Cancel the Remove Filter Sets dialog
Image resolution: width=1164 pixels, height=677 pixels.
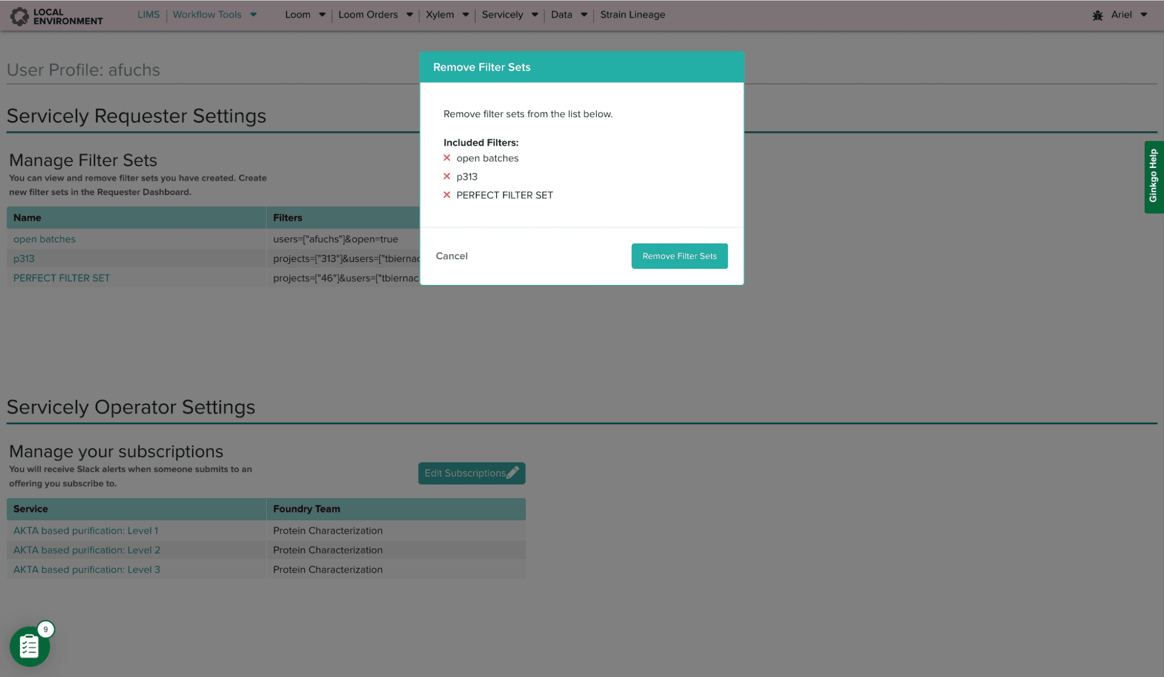(451, 256)
